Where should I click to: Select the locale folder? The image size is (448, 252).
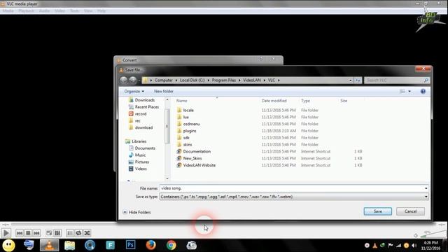188,110
